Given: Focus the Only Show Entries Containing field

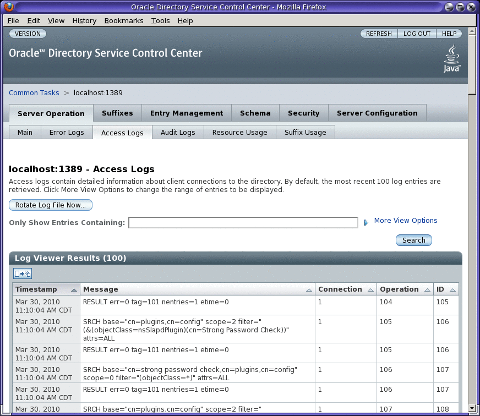Looking at the screenshot, I should pos(243,222).
